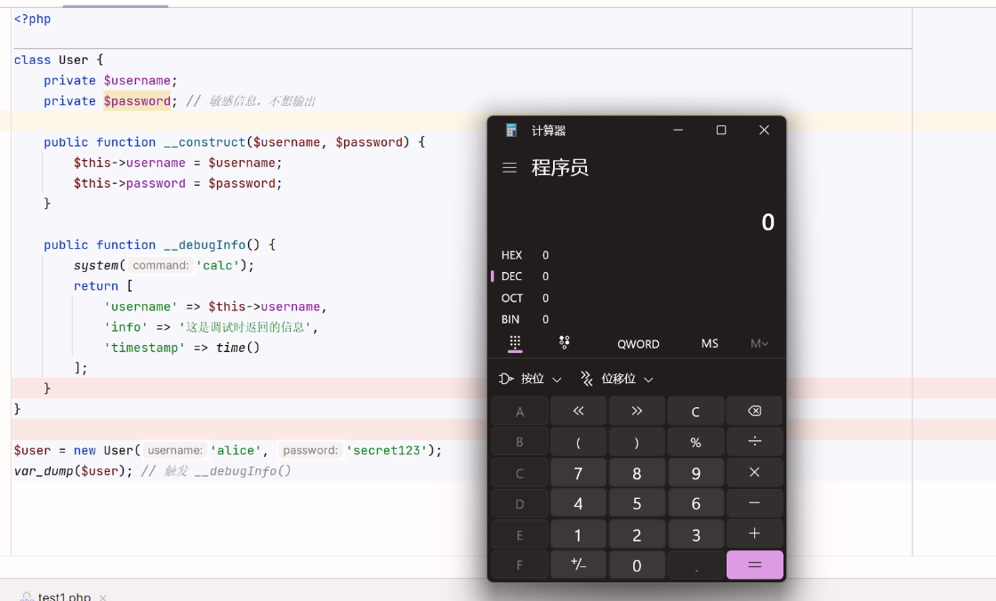This screenshot has width=996, height=601.
Task: Click the backspace delete key in calculator
Action: pos(755,411)
